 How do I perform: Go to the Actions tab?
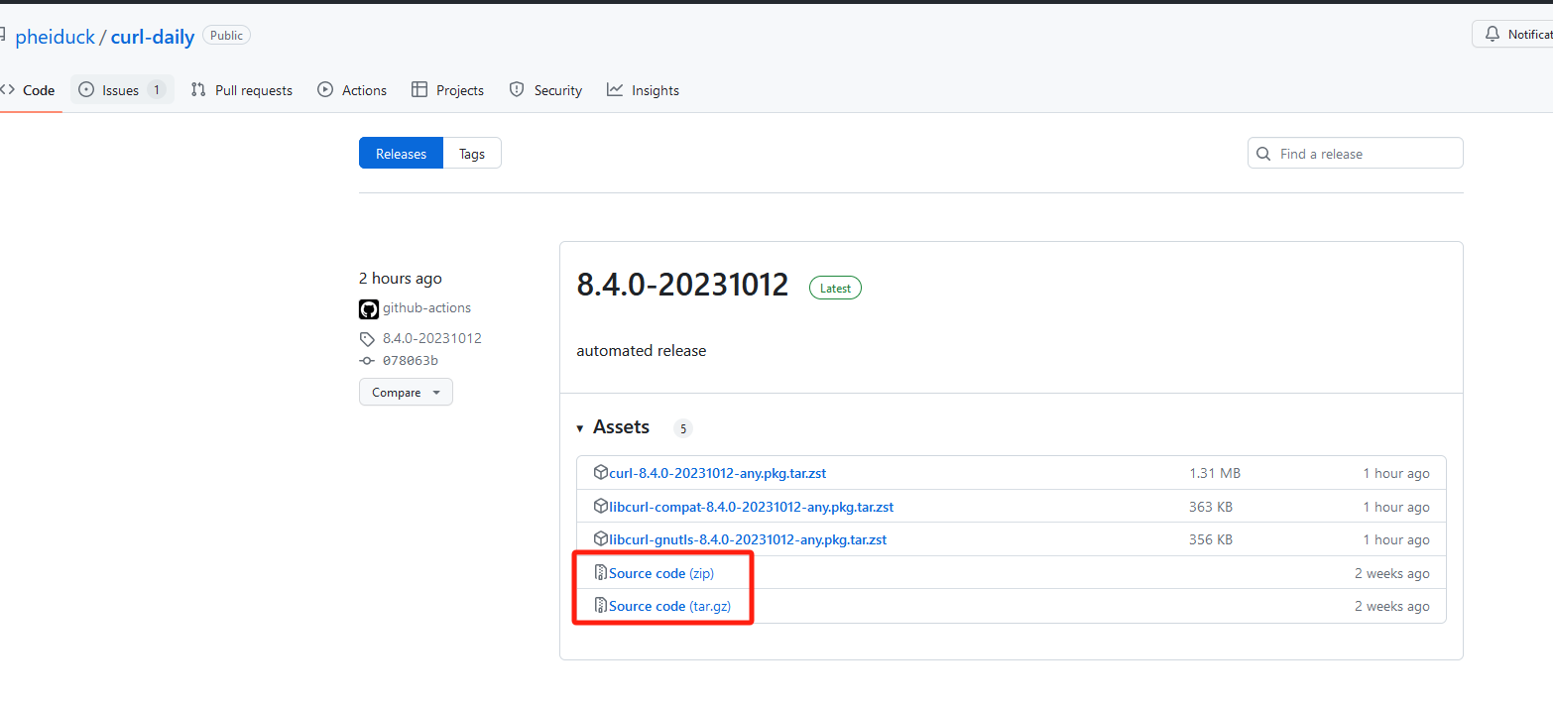(352, 90)
